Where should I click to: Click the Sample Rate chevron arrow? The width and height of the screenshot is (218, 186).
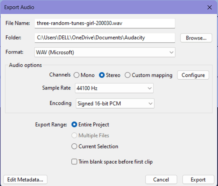[x=150, y=88]
